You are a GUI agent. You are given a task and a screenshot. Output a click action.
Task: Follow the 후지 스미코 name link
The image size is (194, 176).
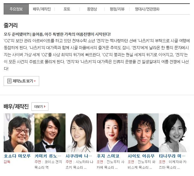(x=108, y=156)
